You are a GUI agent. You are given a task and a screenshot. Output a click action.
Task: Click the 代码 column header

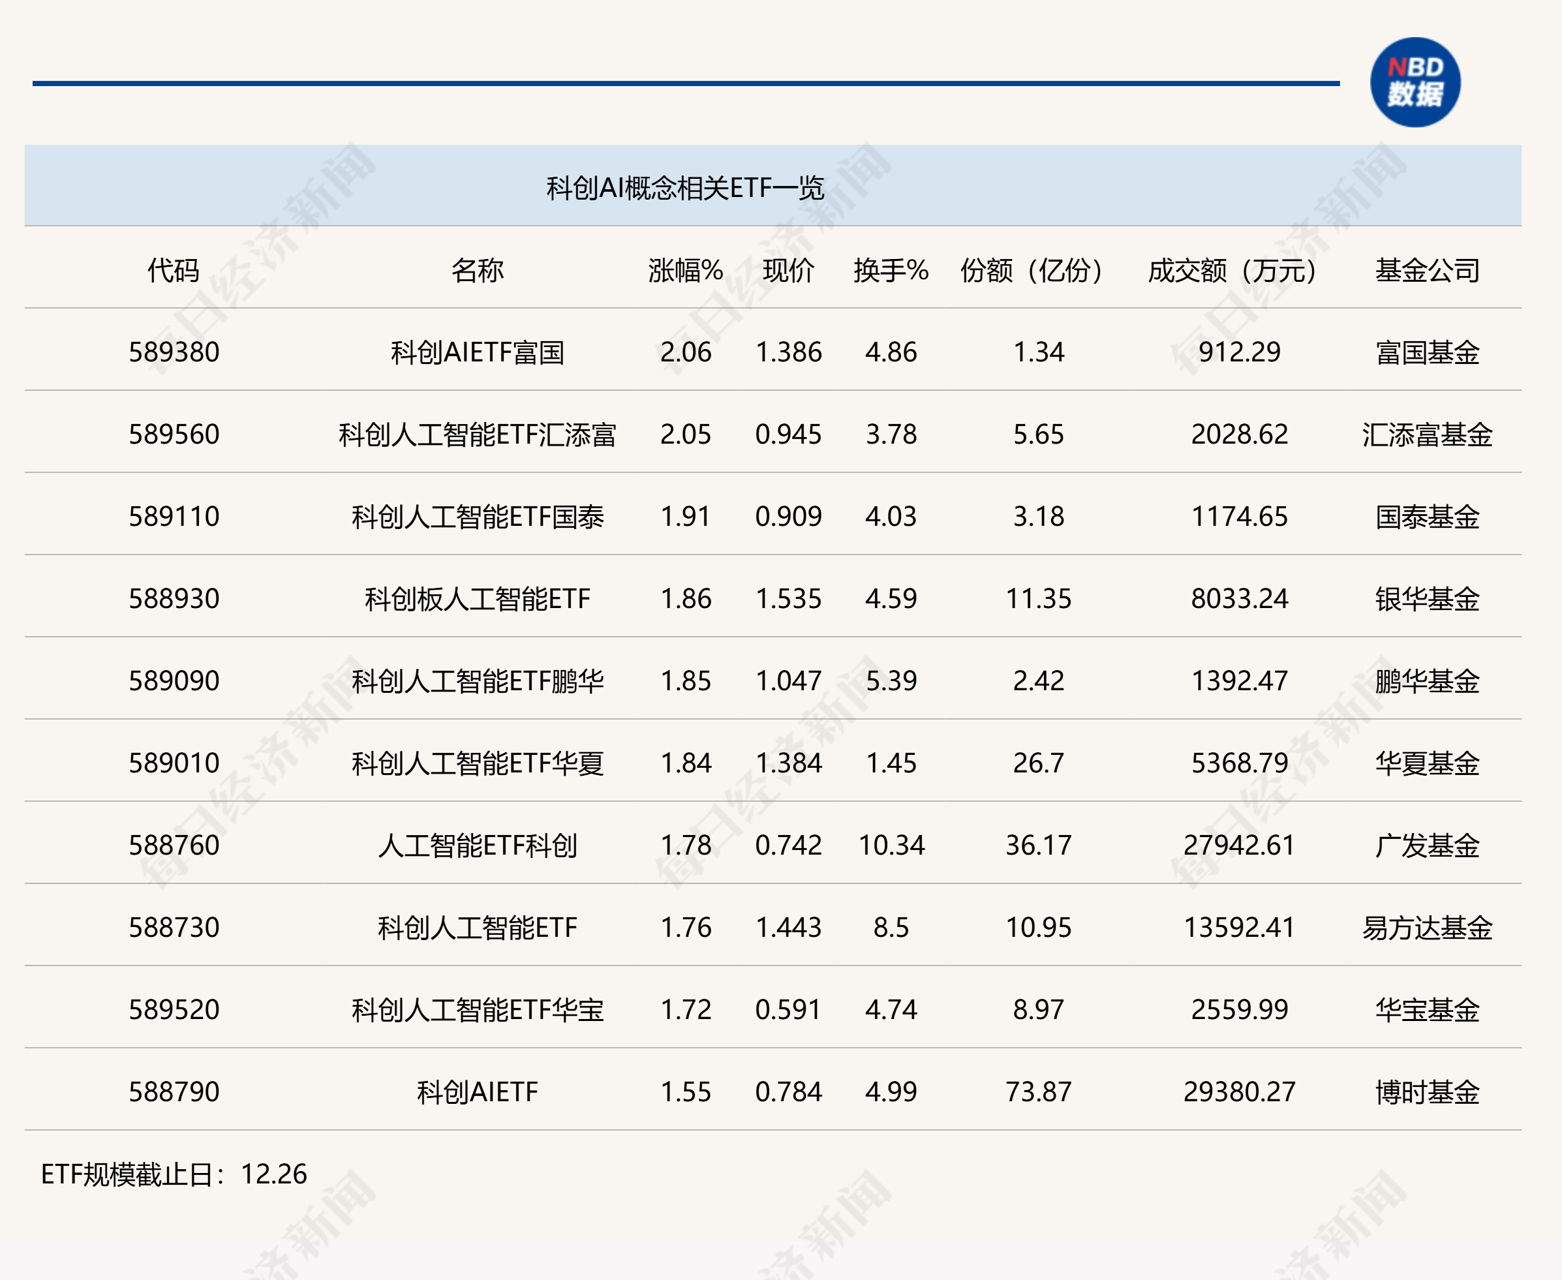click(174, 271)
